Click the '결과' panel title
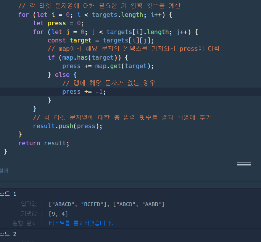The image size is (261, 242). pos(4,171)
